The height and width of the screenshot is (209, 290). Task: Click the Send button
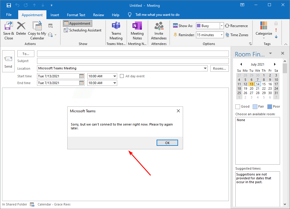coord(8,61)
